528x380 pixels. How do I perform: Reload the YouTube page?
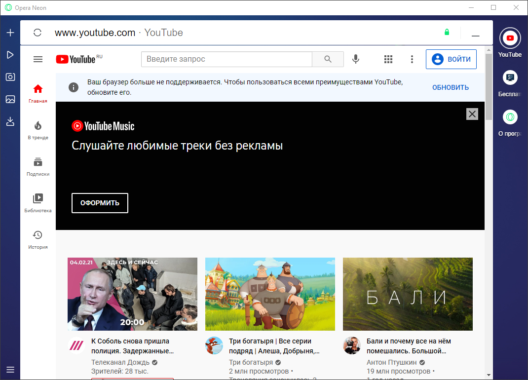pyautogui.click(x=37, y=33)
